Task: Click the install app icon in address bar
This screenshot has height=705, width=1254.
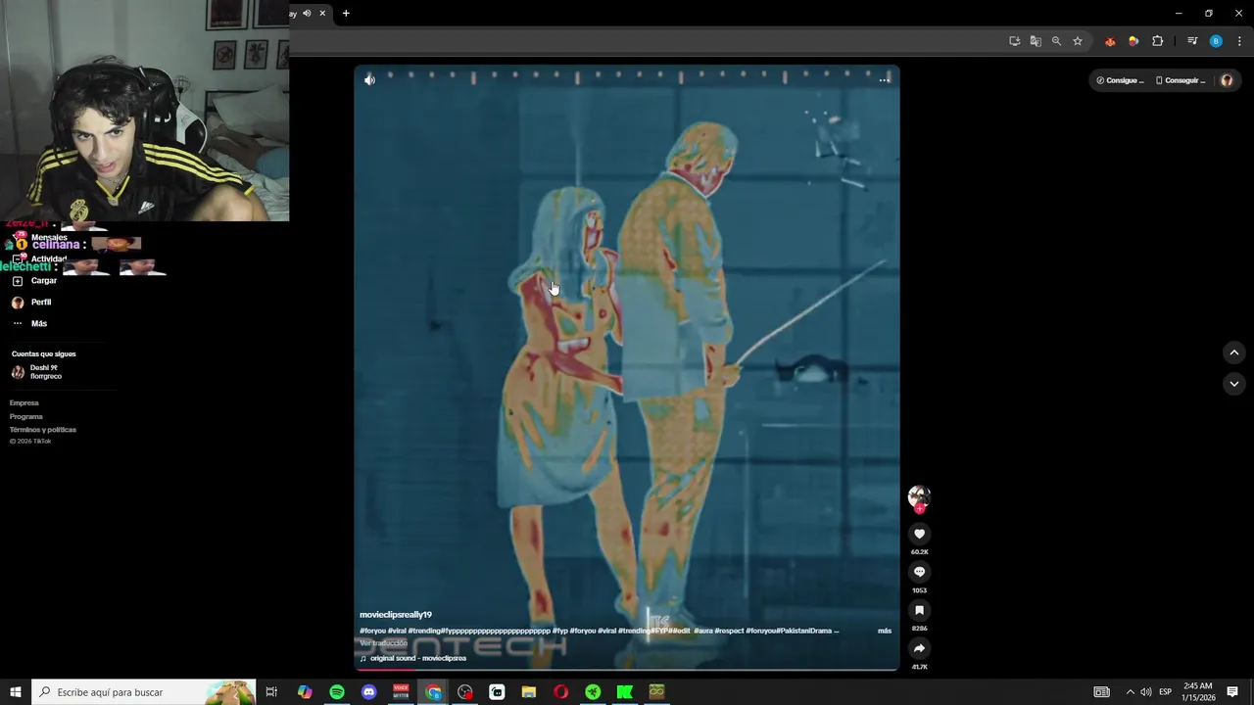Action: pyautogui.click(x=1014, y=41)
